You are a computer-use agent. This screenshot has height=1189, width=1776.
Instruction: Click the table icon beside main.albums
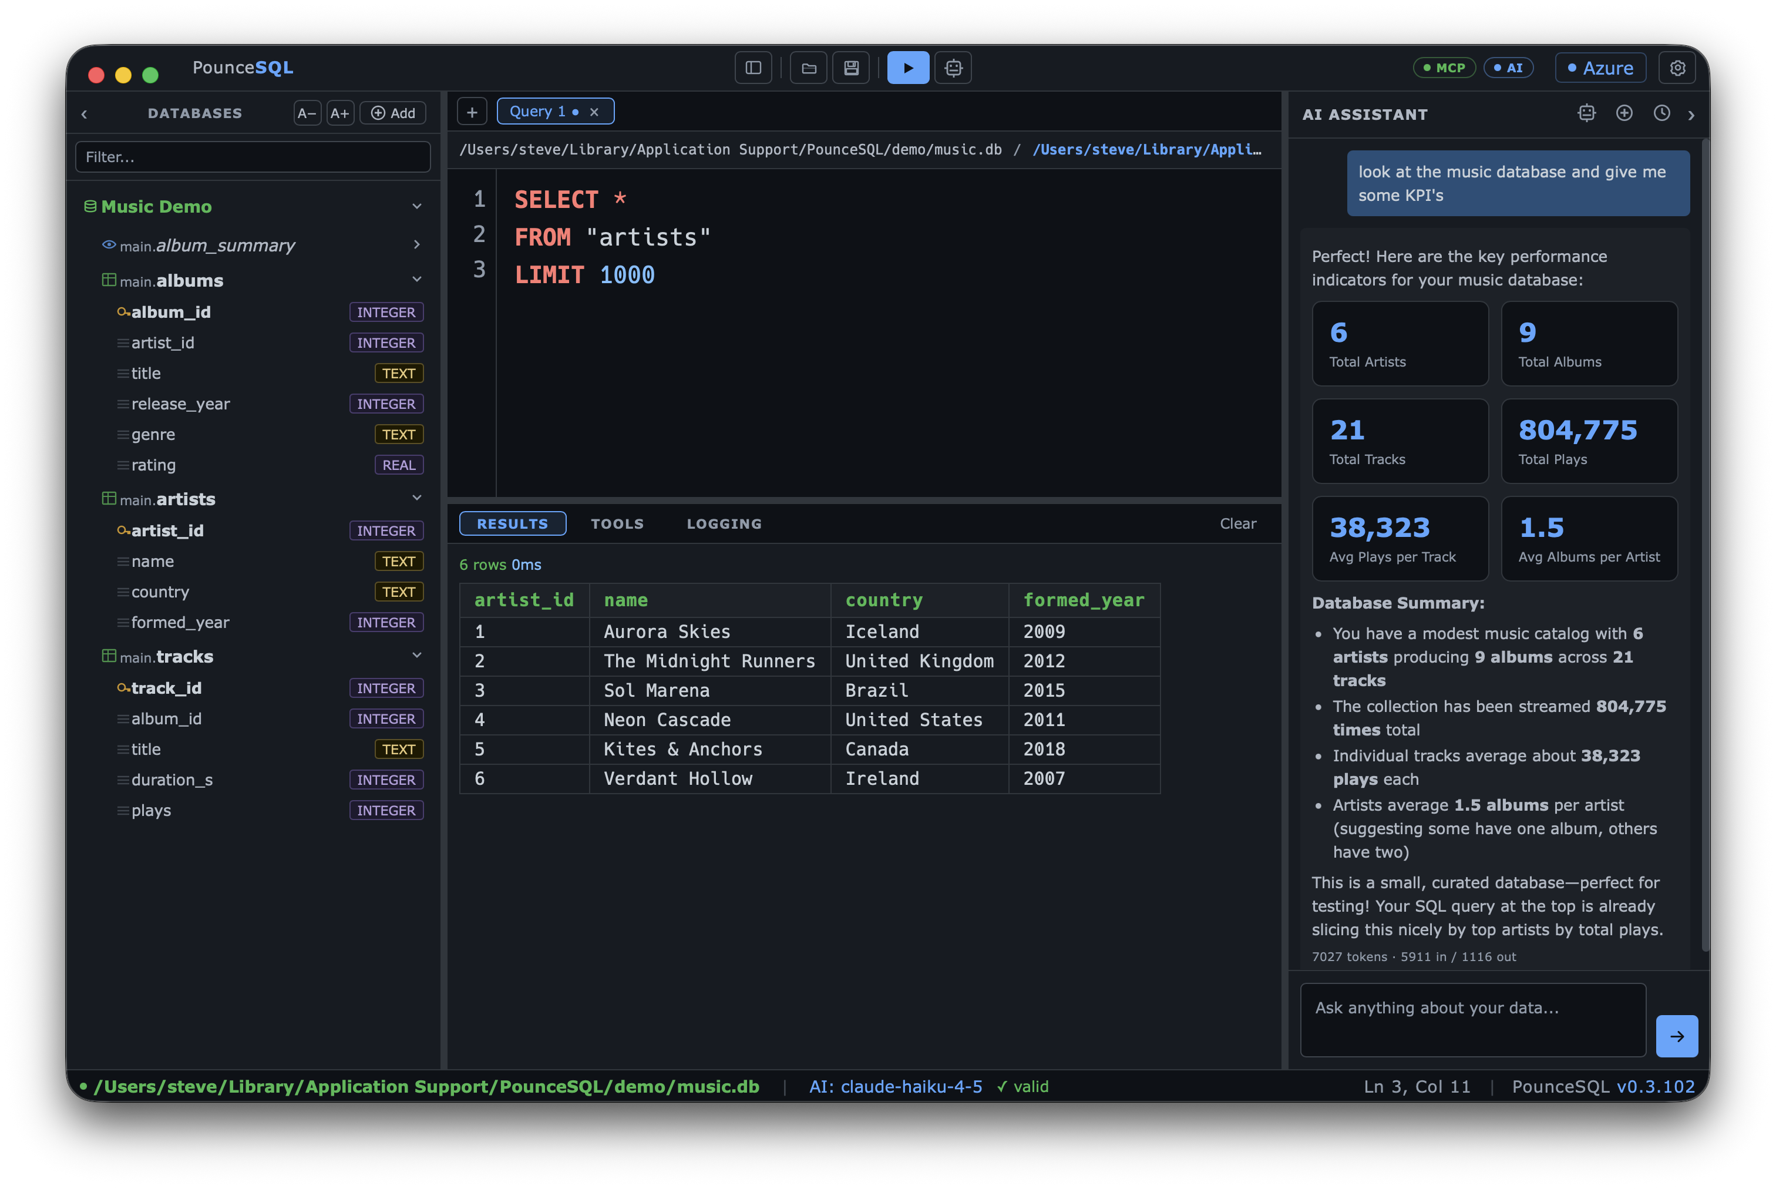tap(109, 280)
